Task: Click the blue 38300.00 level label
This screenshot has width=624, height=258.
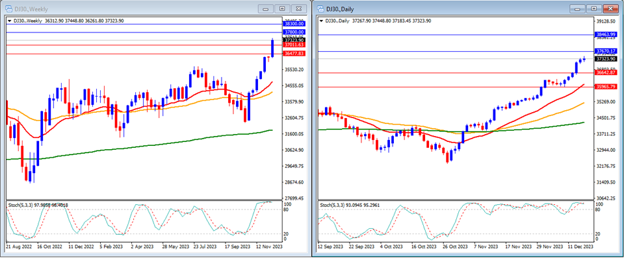Action: (294, 24)
